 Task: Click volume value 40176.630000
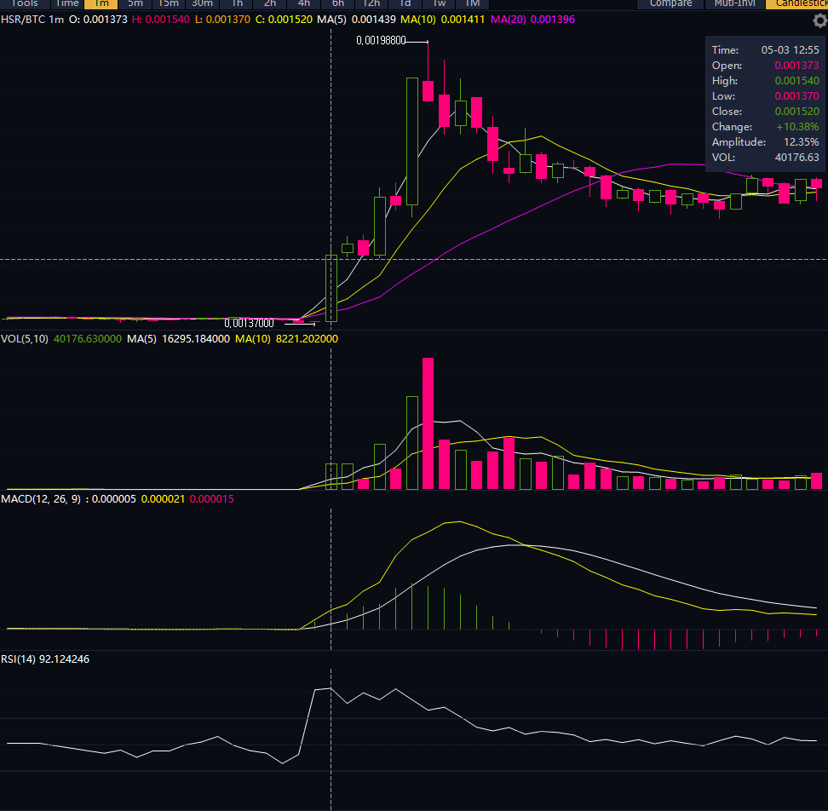[x=88, y=339]
